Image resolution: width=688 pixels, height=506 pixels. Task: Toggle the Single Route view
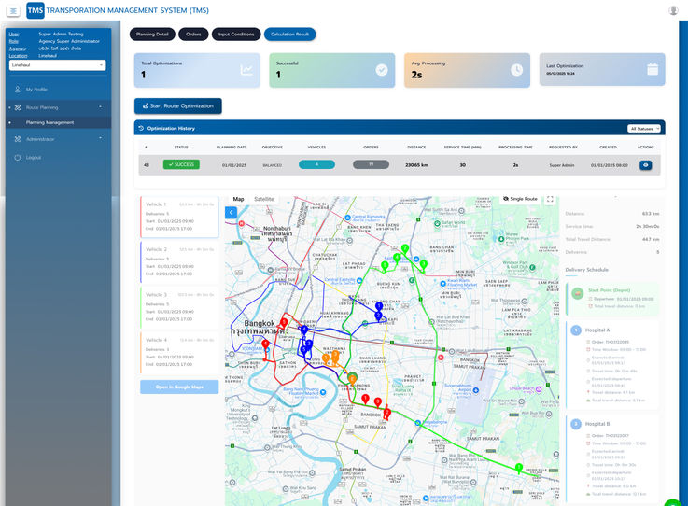[520, 199]
